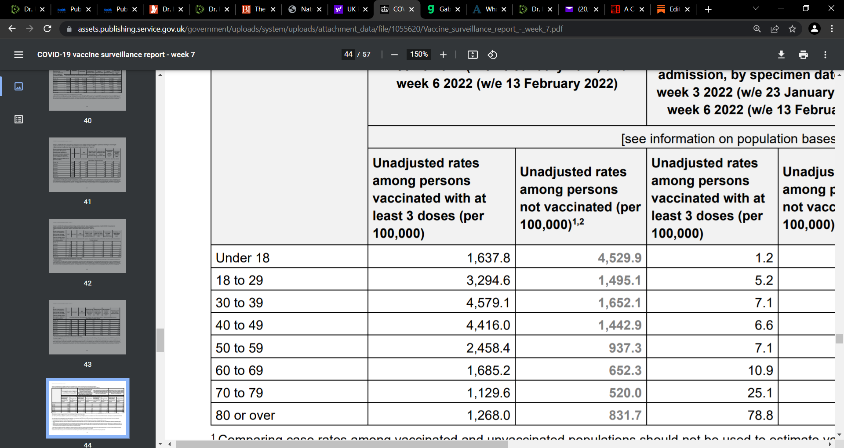844x448 pixels.
Task: View site information lock icon
Action: [69, 29]
